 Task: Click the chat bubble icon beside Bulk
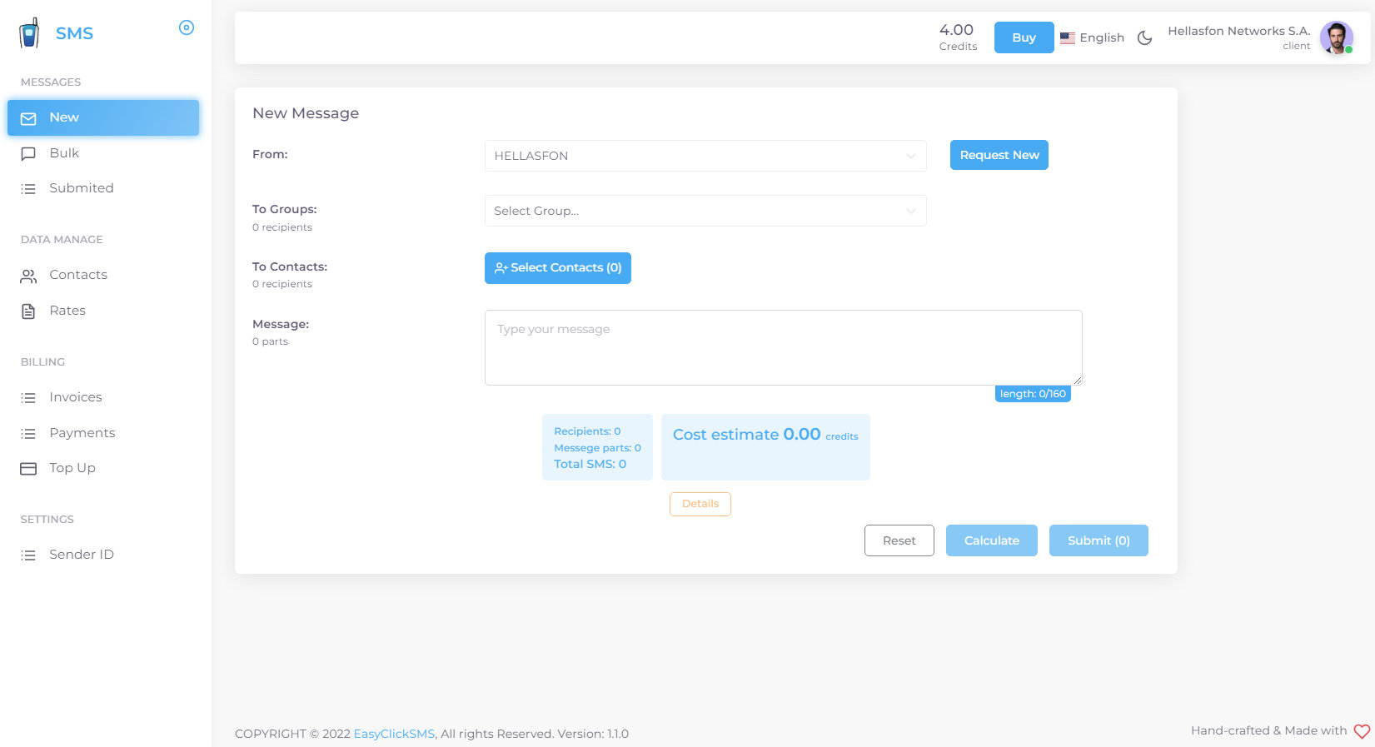(x=28, y=154)
